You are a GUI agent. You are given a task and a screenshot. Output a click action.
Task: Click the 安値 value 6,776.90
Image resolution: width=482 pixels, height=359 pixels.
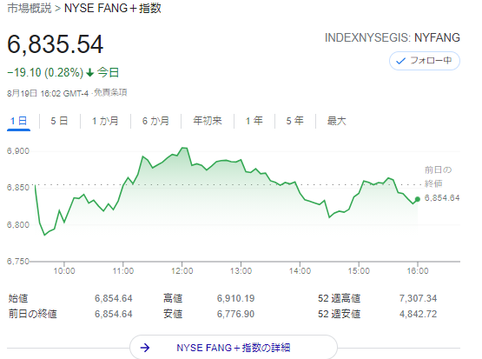[x=235, y=314]
